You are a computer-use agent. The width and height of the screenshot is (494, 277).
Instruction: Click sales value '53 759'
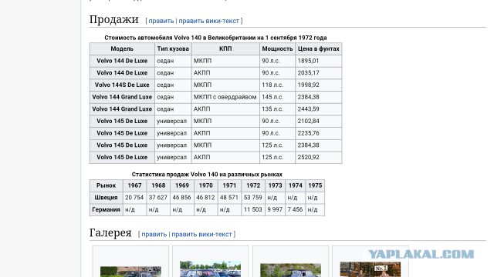pyautogui.click(x=253, y=198)
